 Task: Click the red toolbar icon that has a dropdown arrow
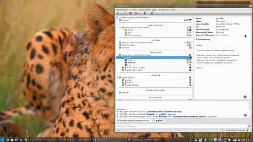click(136, 13)
